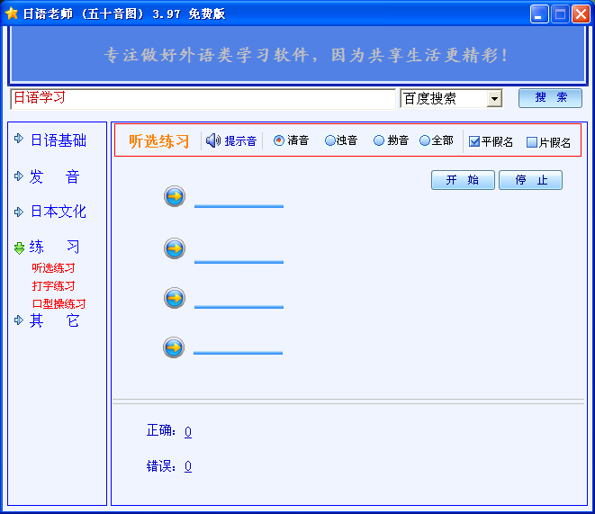Click the orange 听选练习 heading
This screenshot has width=595, height=514.
(x=159, y=141)
